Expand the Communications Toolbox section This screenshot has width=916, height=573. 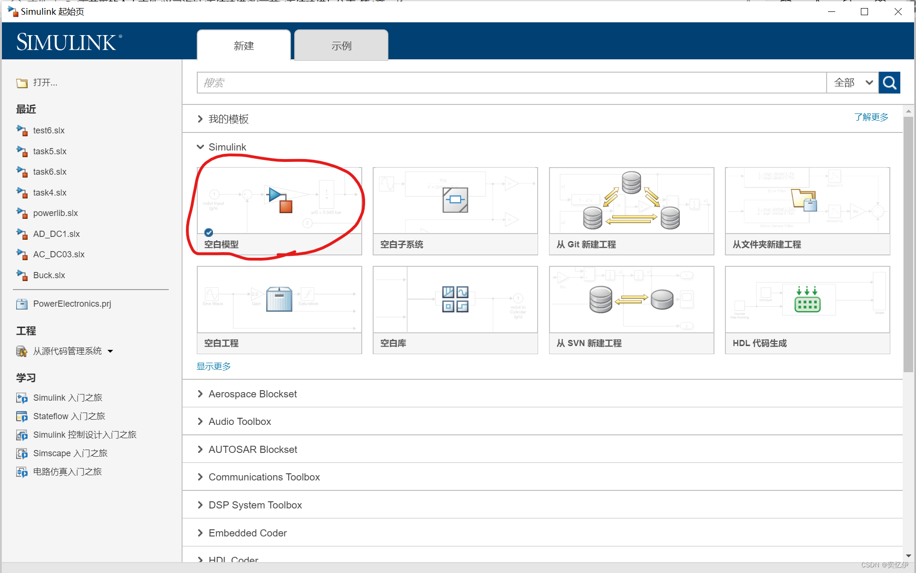pos(200,477)
